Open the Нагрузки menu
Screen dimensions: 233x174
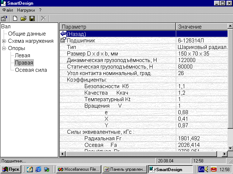click(26, 10)
